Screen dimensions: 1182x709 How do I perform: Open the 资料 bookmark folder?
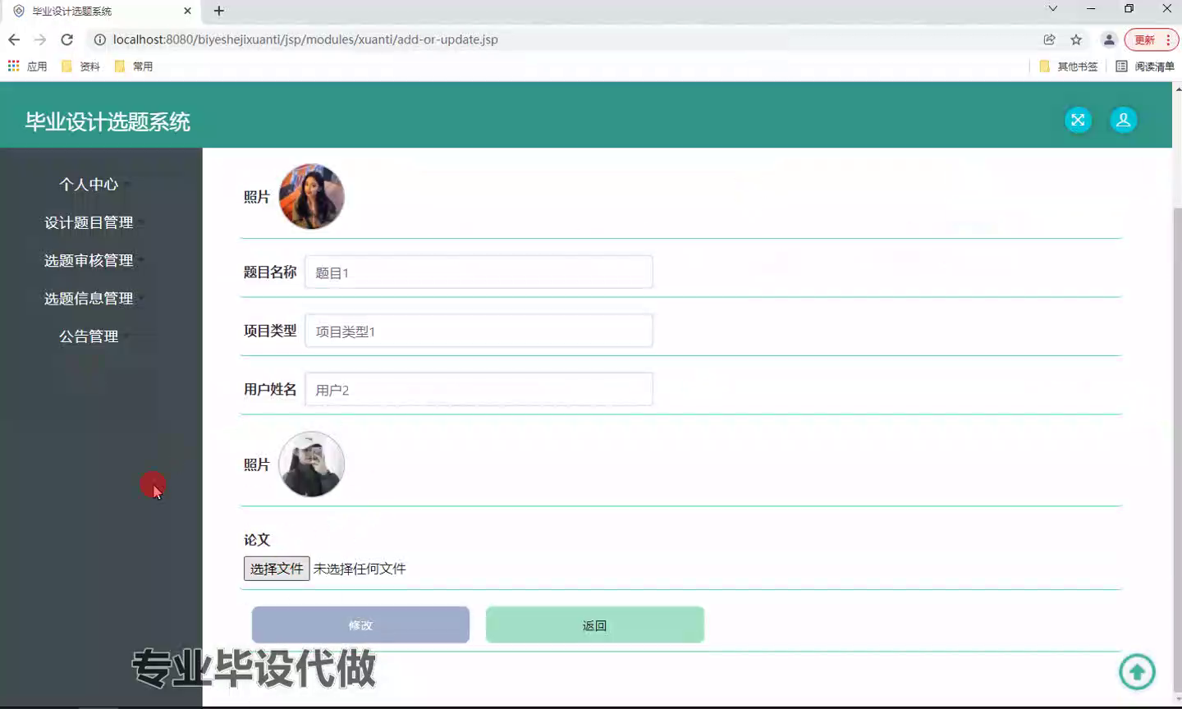click(x=80, y=66)
